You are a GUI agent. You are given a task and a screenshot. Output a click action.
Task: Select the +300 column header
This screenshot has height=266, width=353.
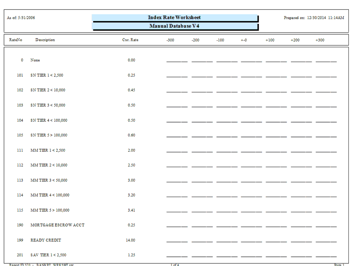(x=320, y=40)
